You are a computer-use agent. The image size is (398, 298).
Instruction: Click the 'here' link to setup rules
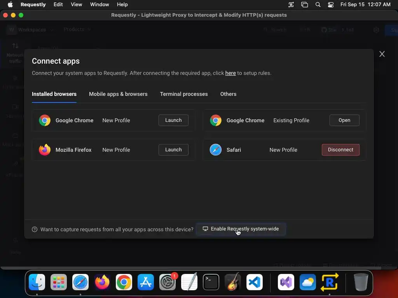click(x=230, y=73)
